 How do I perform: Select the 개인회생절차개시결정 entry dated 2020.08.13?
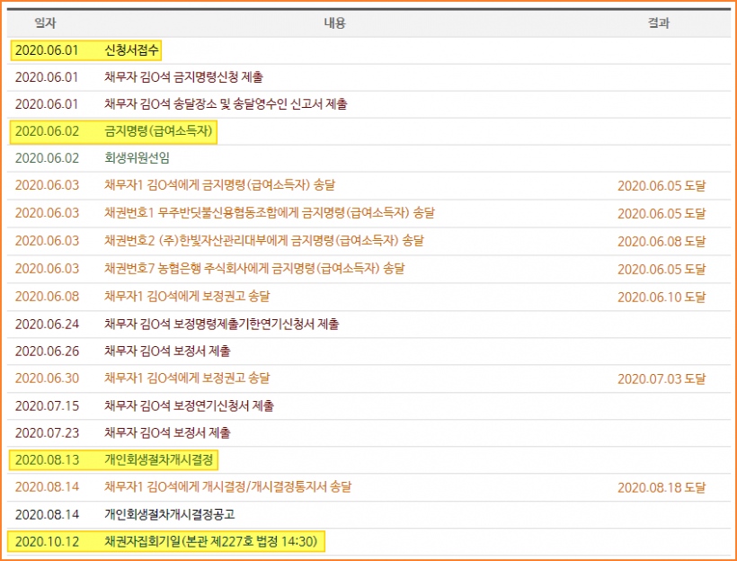point(159,460)
